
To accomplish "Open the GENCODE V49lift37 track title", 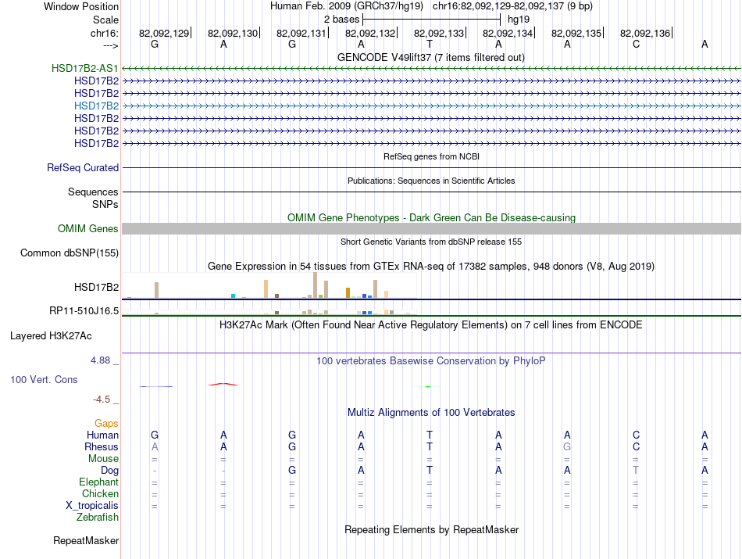I will click(430, 58).
